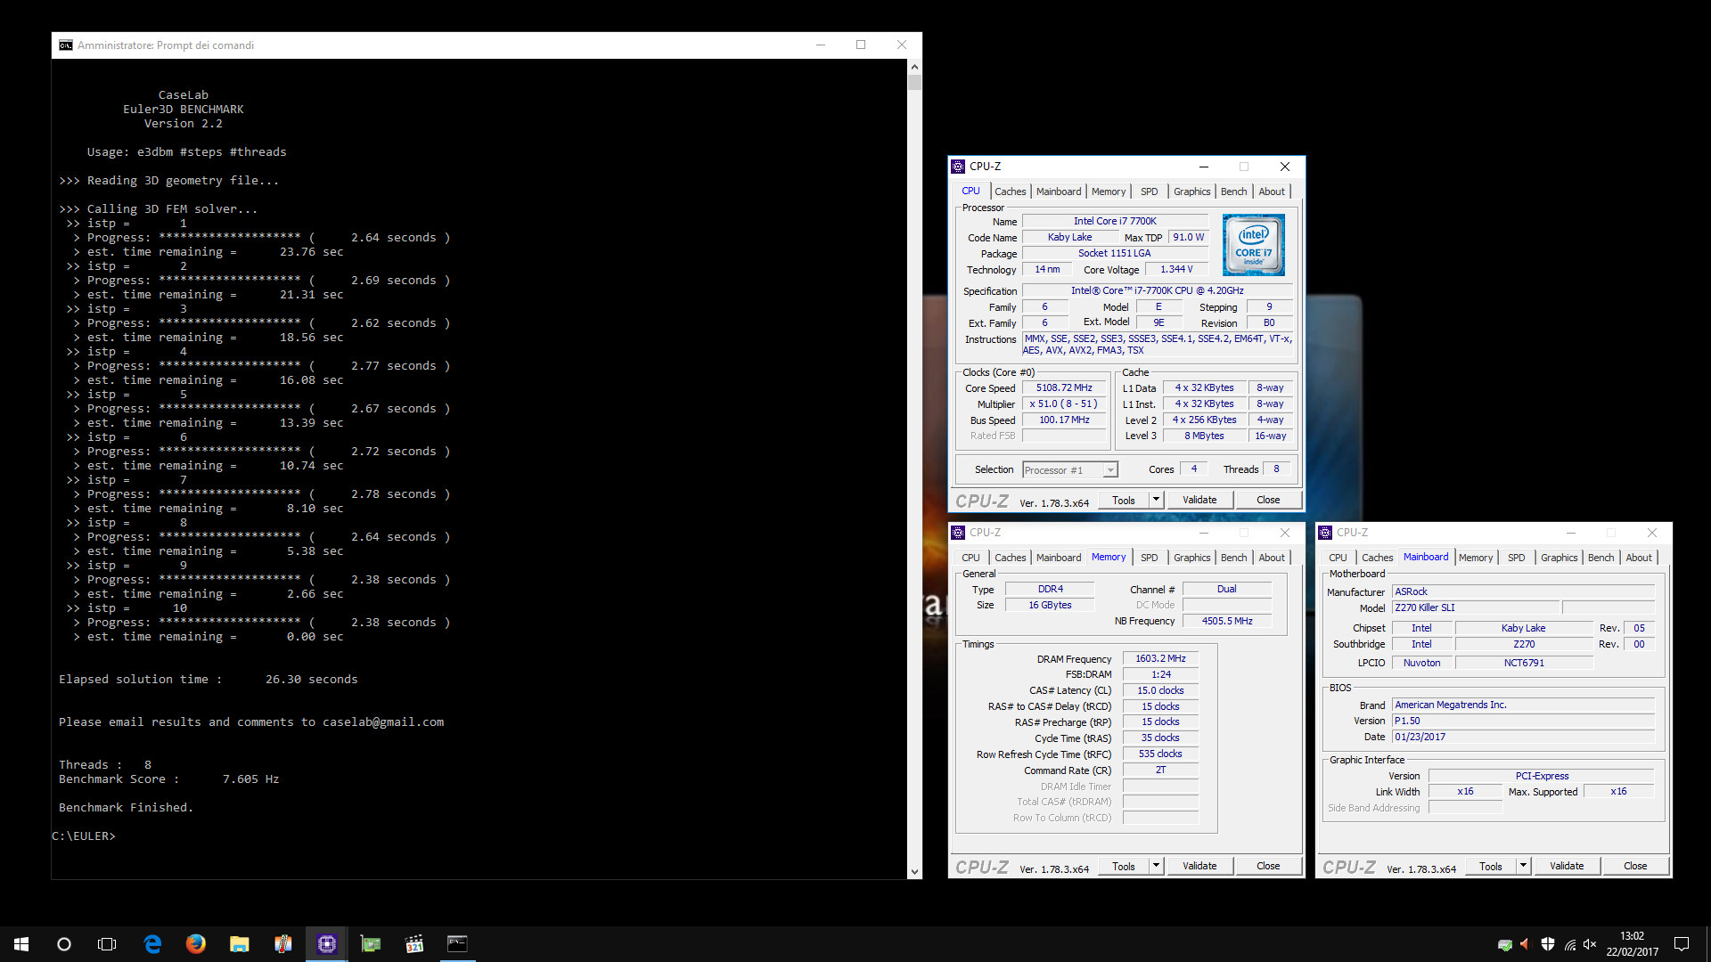This screenshot has height=962, width=1711.
Task: Click the BIOS Version P1.50 field
Action: click(1523, 721)
